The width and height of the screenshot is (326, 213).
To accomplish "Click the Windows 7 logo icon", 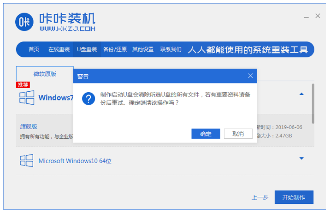I will (x=27, y=97).
